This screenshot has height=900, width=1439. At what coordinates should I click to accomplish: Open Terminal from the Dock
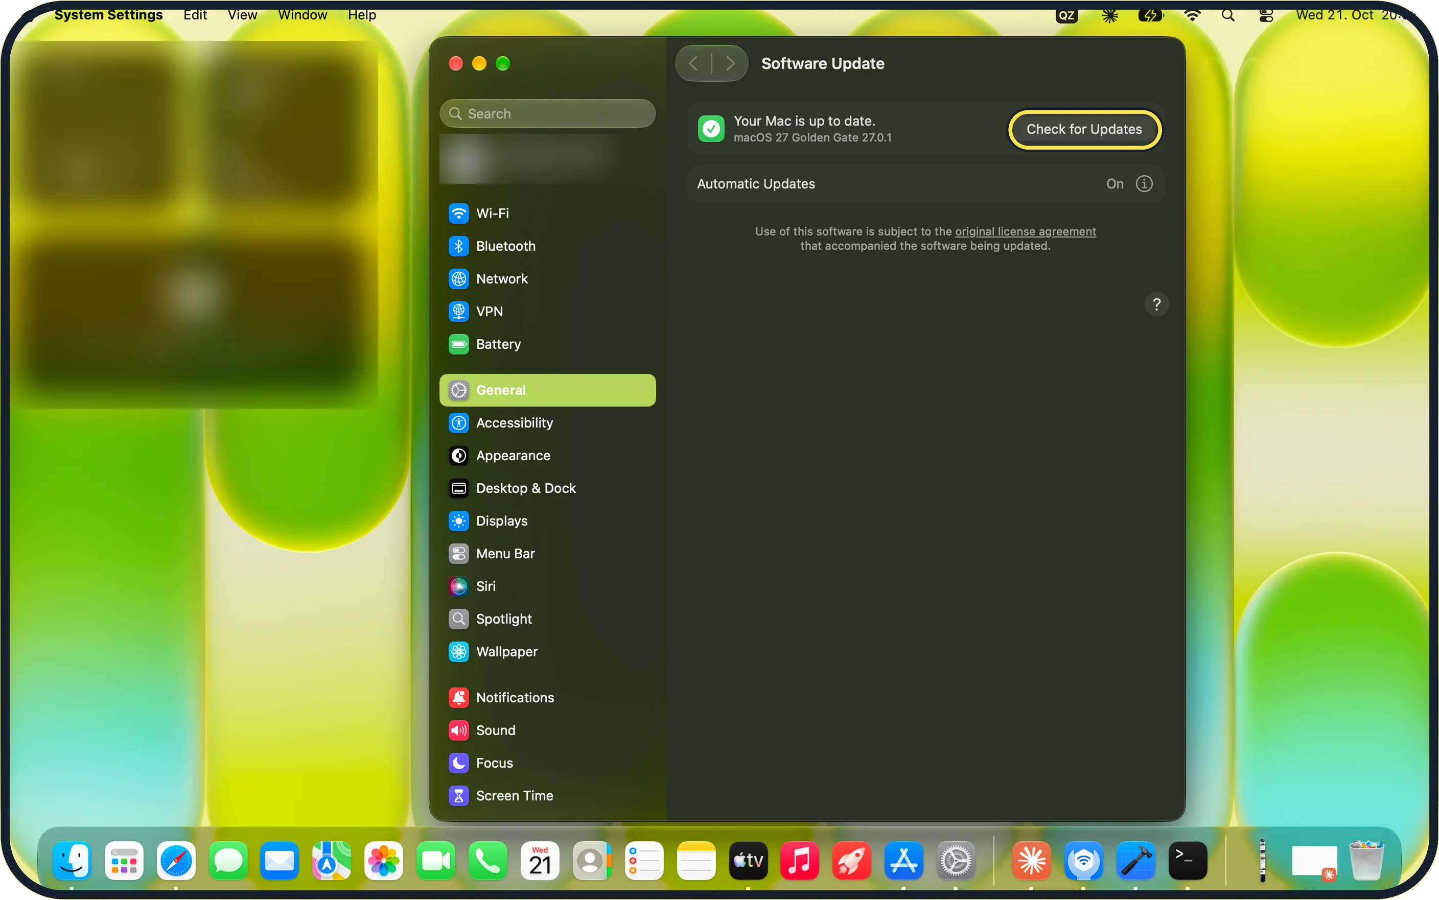[1187, 860]
